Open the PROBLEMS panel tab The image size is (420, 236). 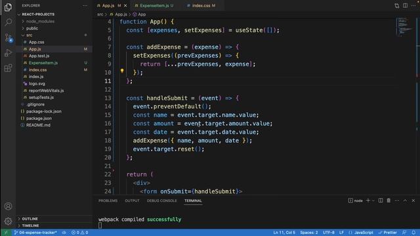point(108,201)
